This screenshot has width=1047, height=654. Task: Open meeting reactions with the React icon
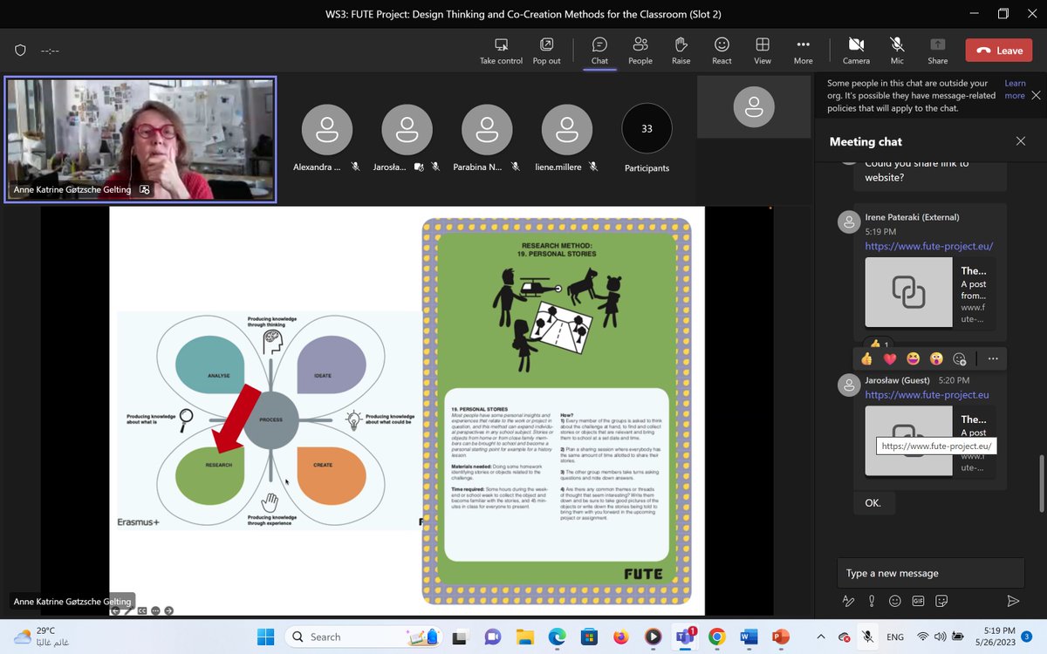721,50
